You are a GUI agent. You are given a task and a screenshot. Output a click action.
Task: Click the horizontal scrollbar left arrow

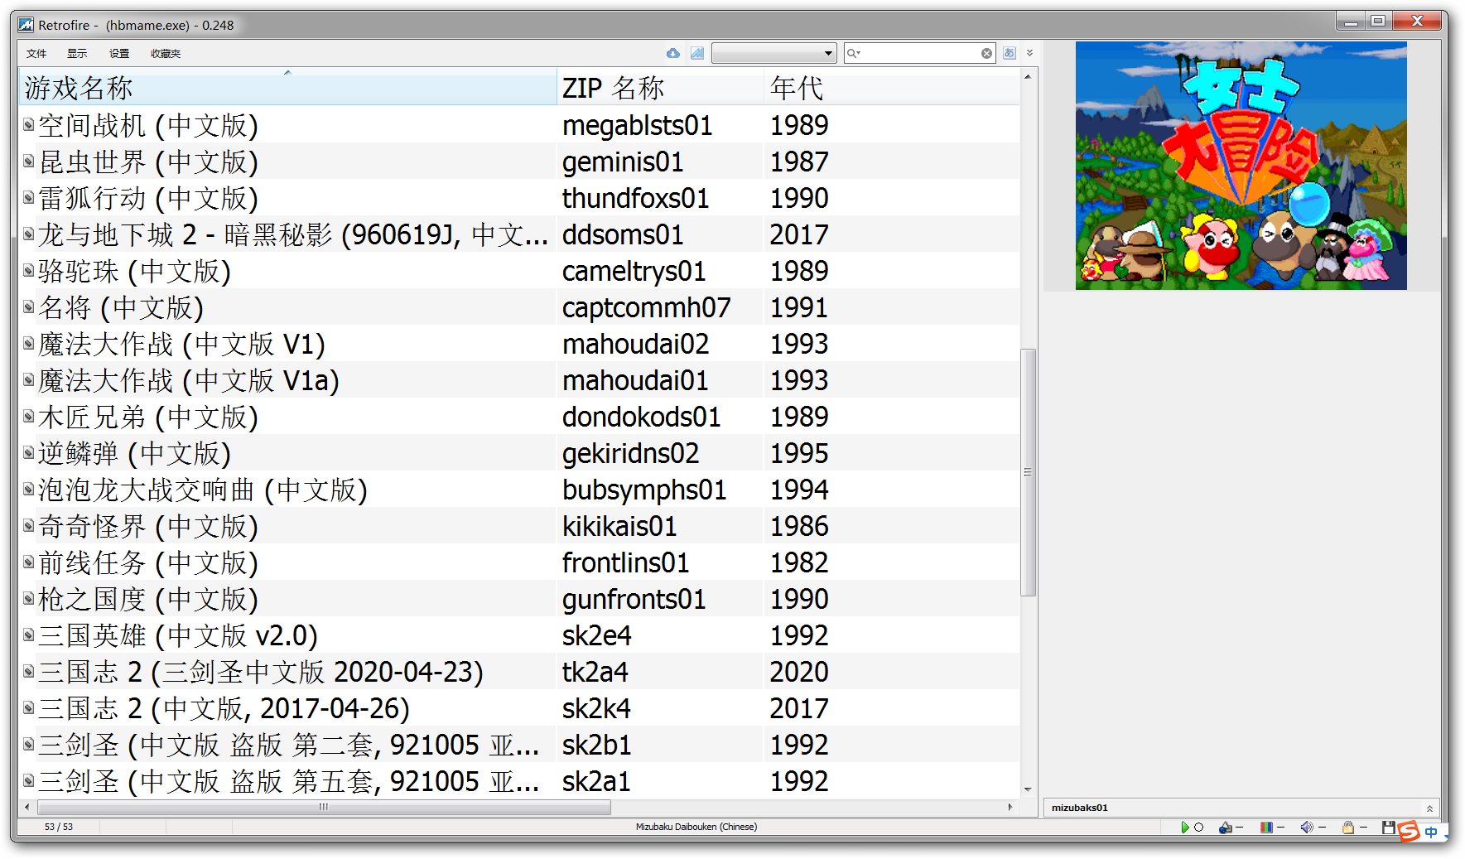coord(27,807)
